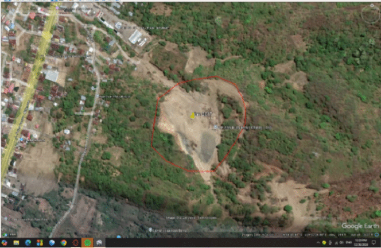Screen dimensions: 381x248
Task: Open the gray elephant-like app in the taskbar
Action: [99, 243]
